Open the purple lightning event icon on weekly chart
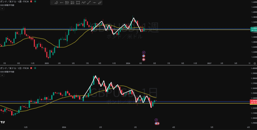This screenshot has width=257, height=130. (x=144, y=52)
